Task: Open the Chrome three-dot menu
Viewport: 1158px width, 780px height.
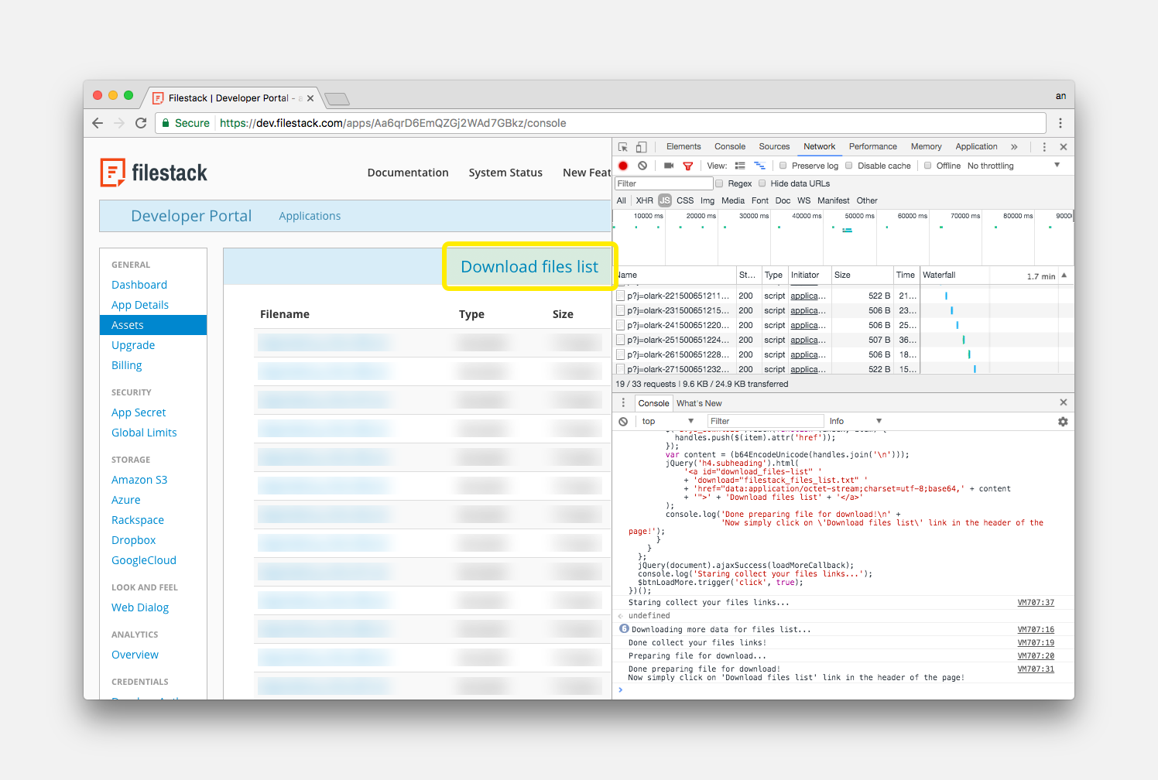Action: coord(1060,123)
